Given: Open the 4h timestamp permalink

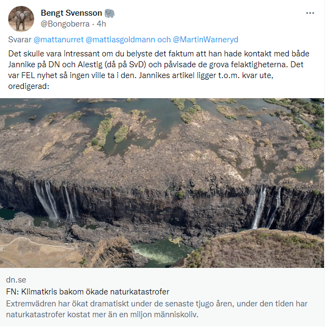Looking at the screenshot, I should tap(101, 24).
